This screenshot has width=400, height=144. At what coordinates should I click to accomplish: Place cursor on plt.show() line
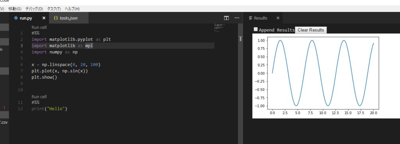(45, 77)
